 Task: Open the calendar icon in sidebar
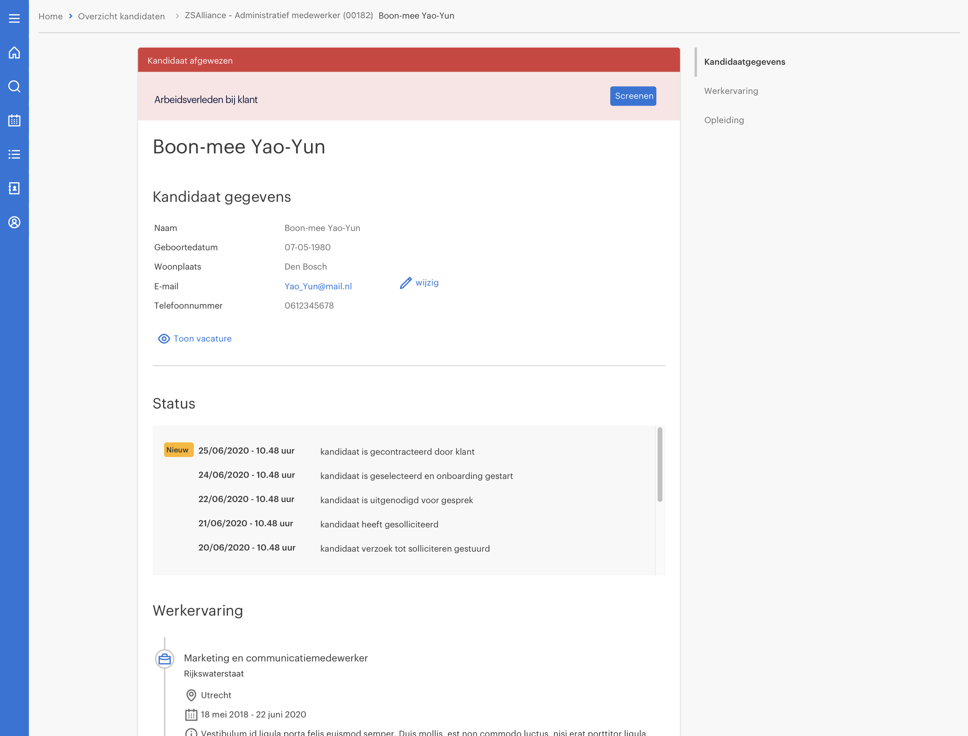pos(14,120)
